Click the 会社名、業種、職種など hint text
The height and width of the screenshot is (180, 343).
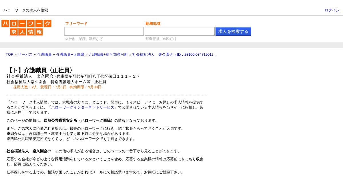[x=84, y=39]
